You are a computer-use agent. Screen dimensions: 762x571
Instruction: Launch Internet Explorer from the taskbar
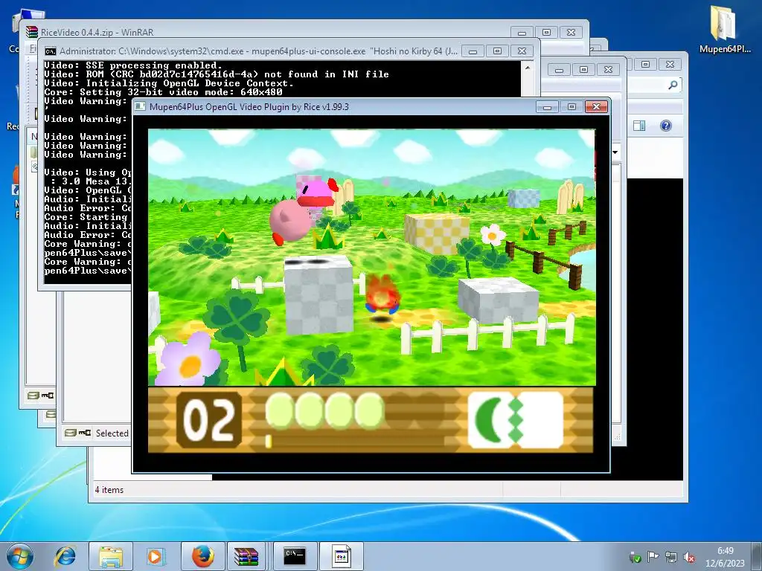click(x=65, y=556)
